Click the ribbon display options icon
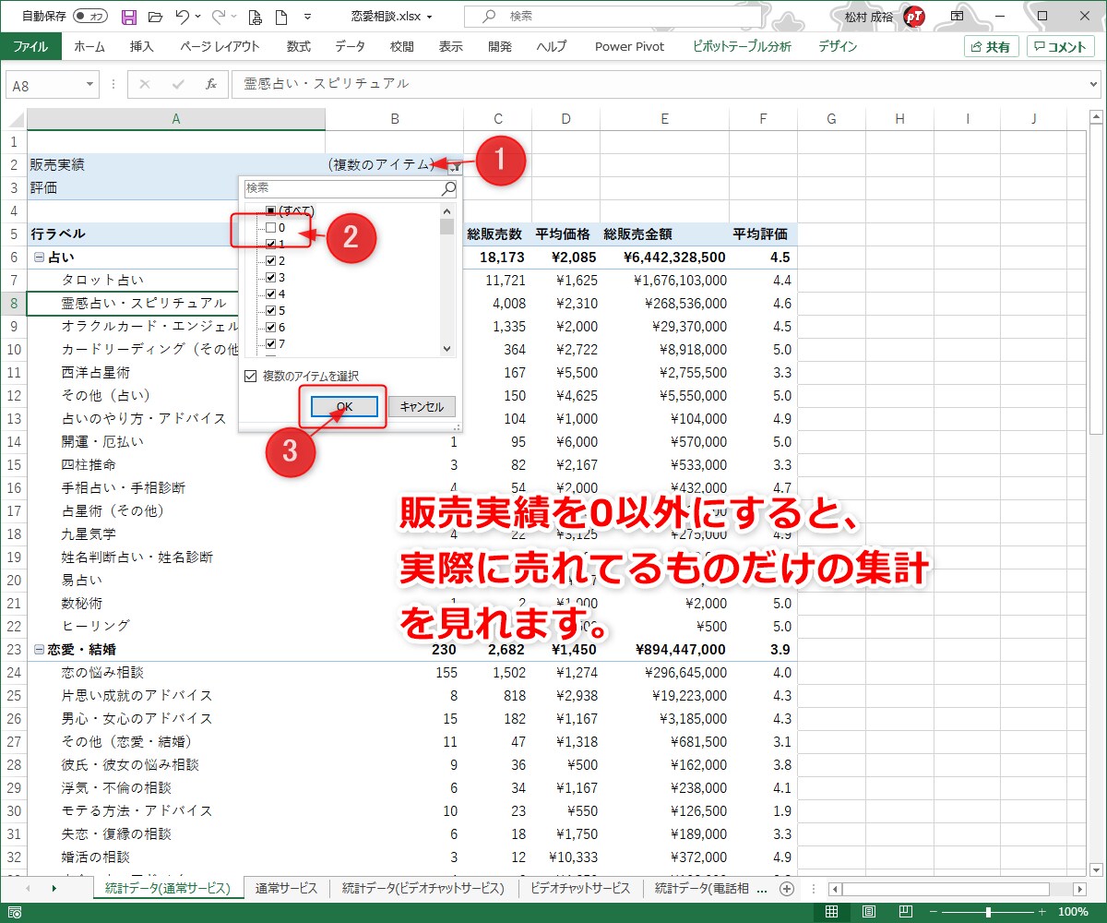 click(958, 16)
